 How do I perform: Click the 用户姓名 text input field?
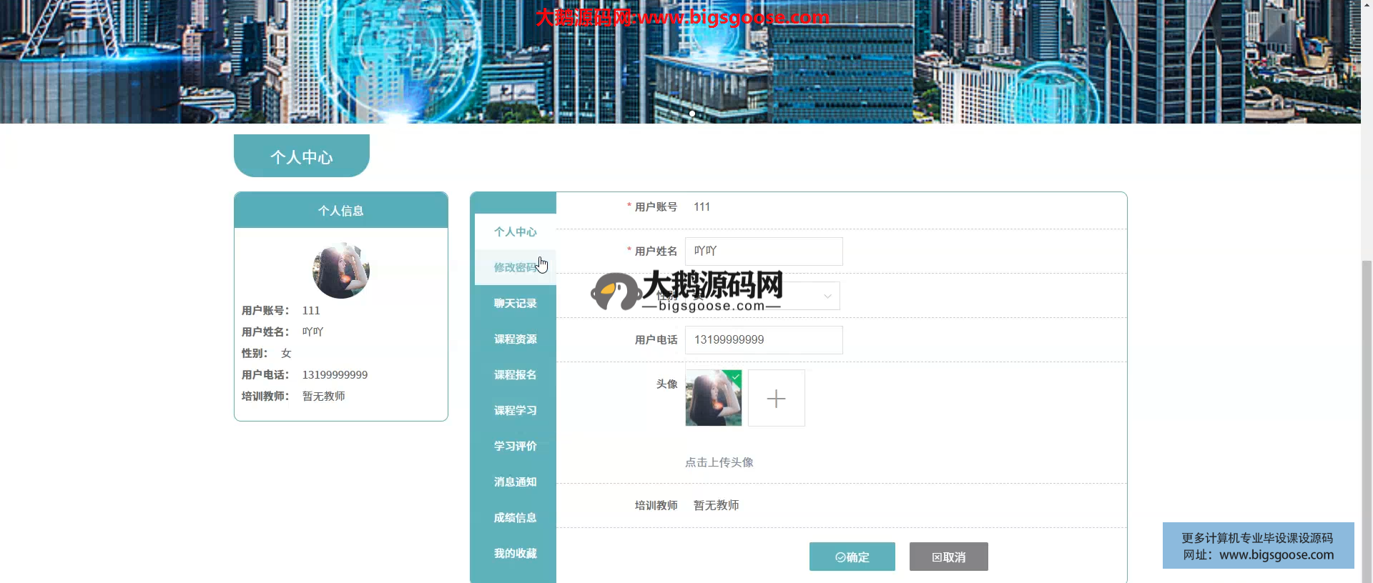(763, 251)
